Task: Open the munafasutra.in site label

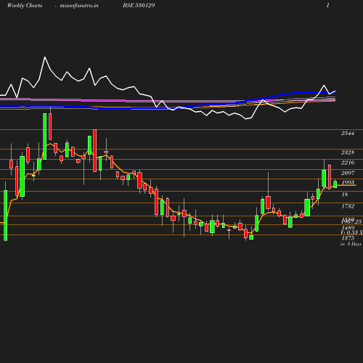Action: pos(79,5)
